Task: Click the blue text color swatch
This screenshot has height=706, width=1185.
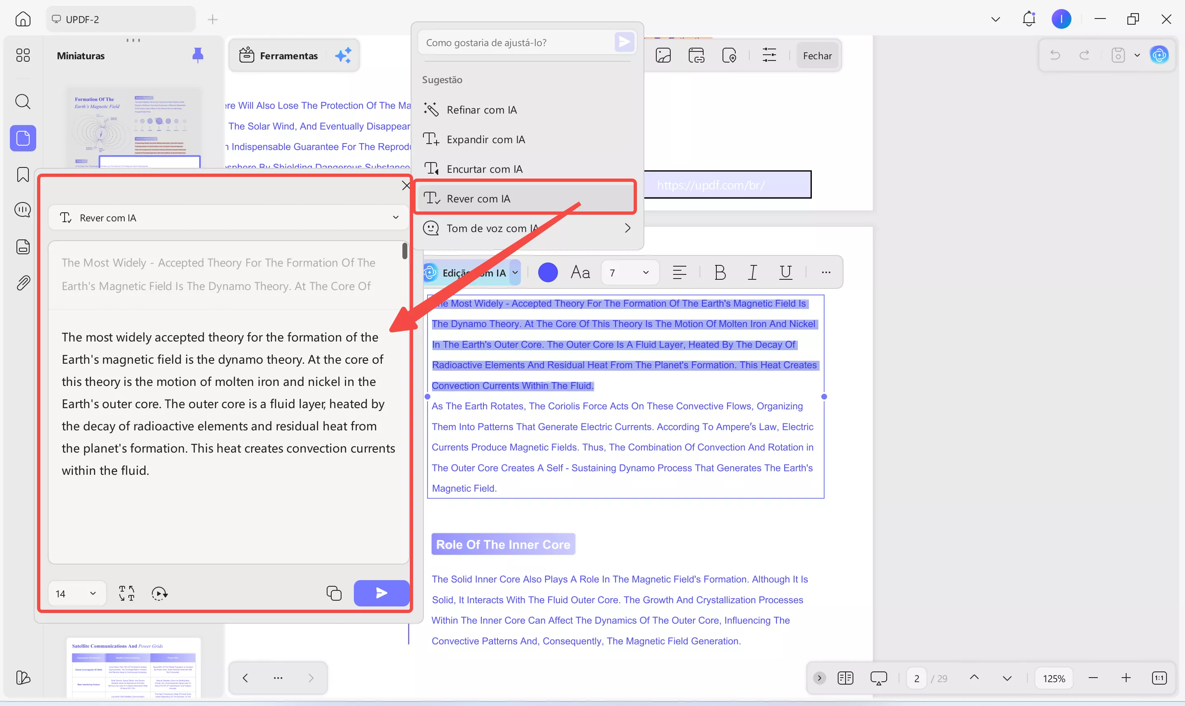Action: tap(548, 273)
